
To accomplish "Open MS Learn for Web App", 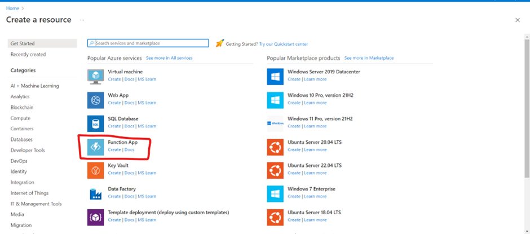I will [147, 103].
